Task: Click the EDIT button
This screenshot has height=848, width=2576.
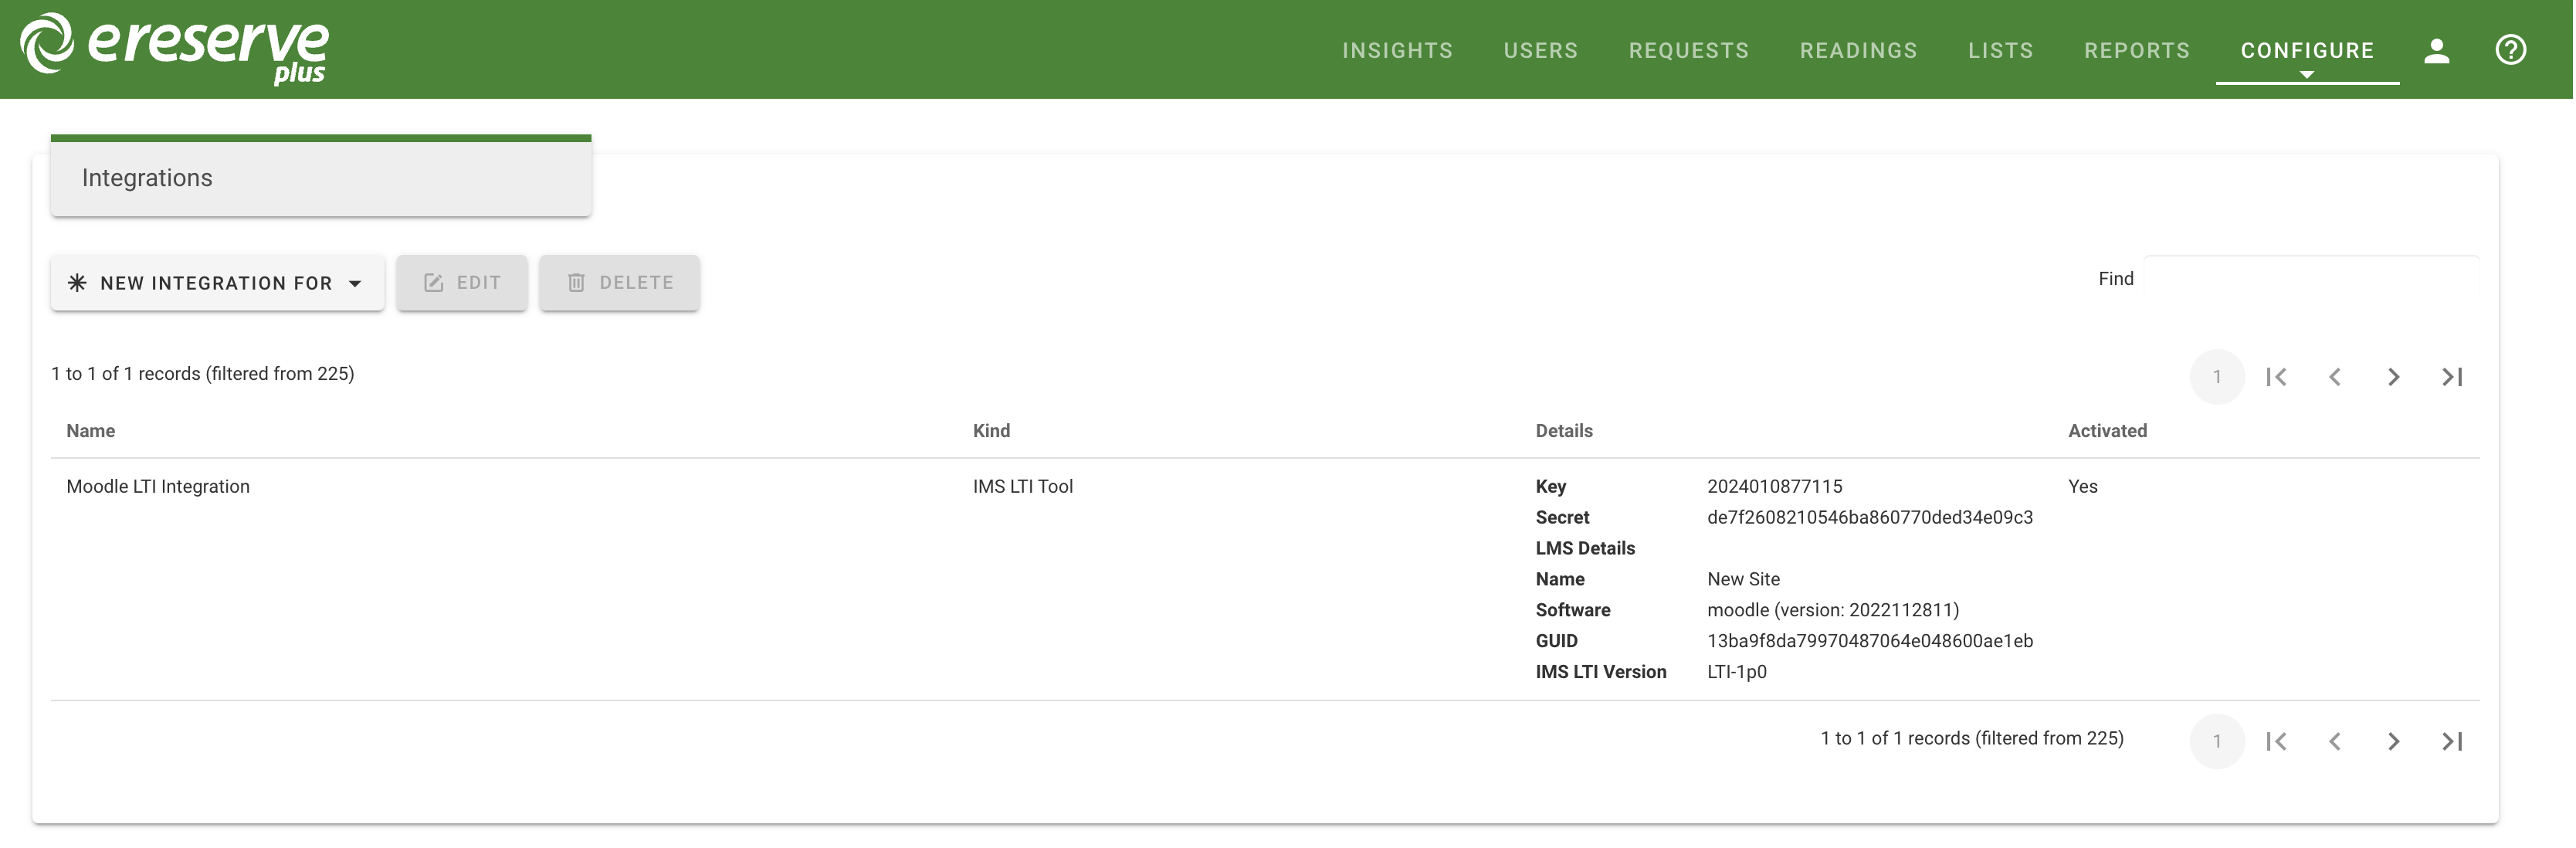Action: [460, 281]
